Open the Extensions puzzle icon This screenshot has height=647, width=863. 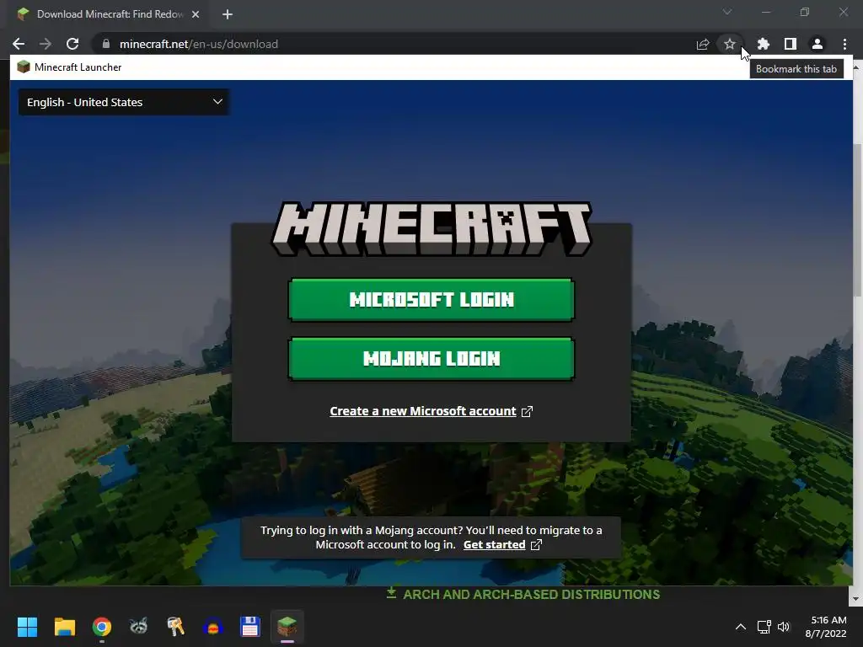coord(764,44)
